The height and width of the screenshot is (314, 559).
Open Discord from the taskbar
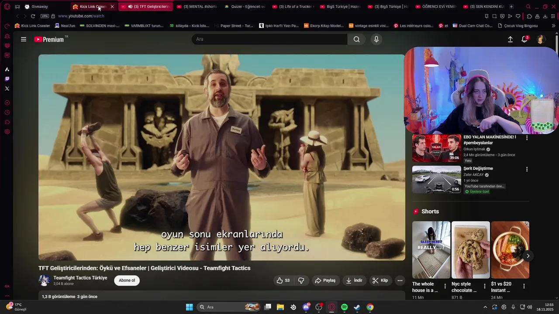pyautogui.click(x=306, y=307)
